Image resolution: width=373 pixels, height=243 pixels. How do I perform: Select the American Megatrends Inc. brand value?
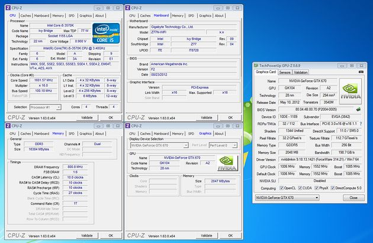(x=193, y=64)
